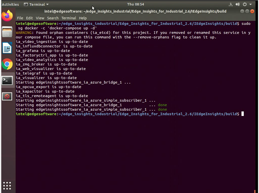Click the network status icon in top bar
Image resolution: width=259 pixels, height=193 pixels.
231,5
